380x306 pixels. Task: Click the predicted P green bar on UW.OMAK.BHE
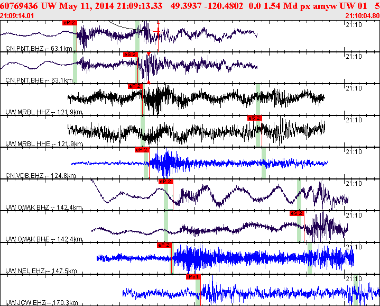pos(166,227)
